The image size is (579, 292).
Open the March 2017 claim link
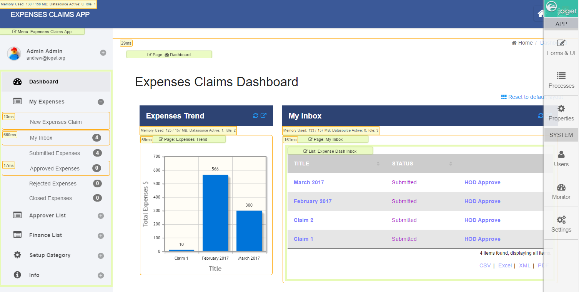[308, 182]
